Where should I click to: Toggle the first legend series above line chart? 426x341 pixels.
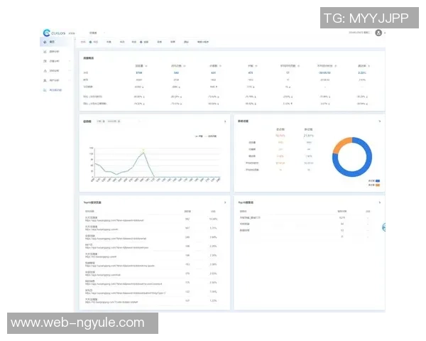(x=197, y=136)
